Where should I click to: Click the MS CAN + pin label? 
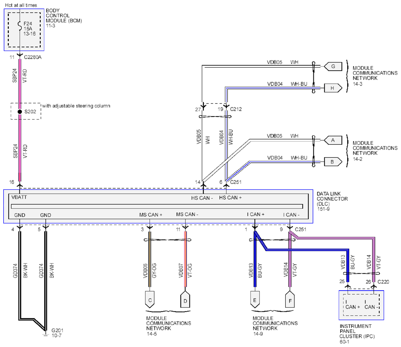pos(151,215)
